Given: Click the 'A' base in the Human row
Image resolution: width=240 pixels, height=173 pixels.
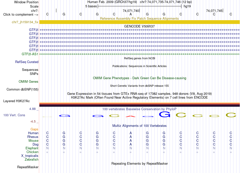Looking at the screenshot, I should tap(131, 133).
